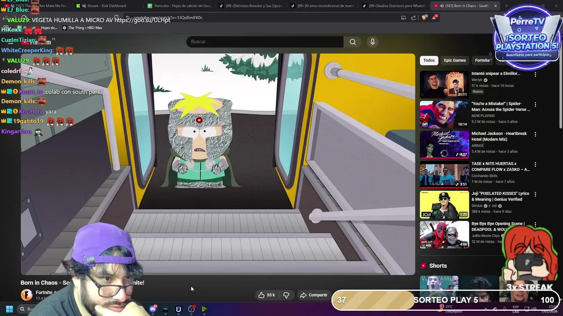
Task: Open 'TASE x NITE HUERTAS' video title
Action: coord(501,166)
